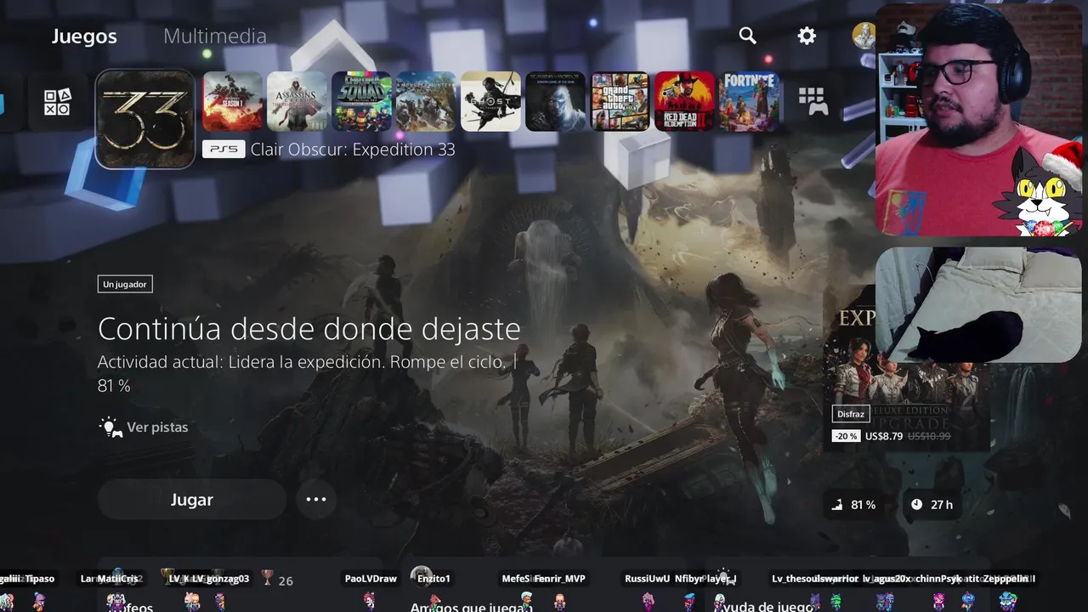
Task: Click the Fenrir_MVP chat name
Action: [560, 579]
